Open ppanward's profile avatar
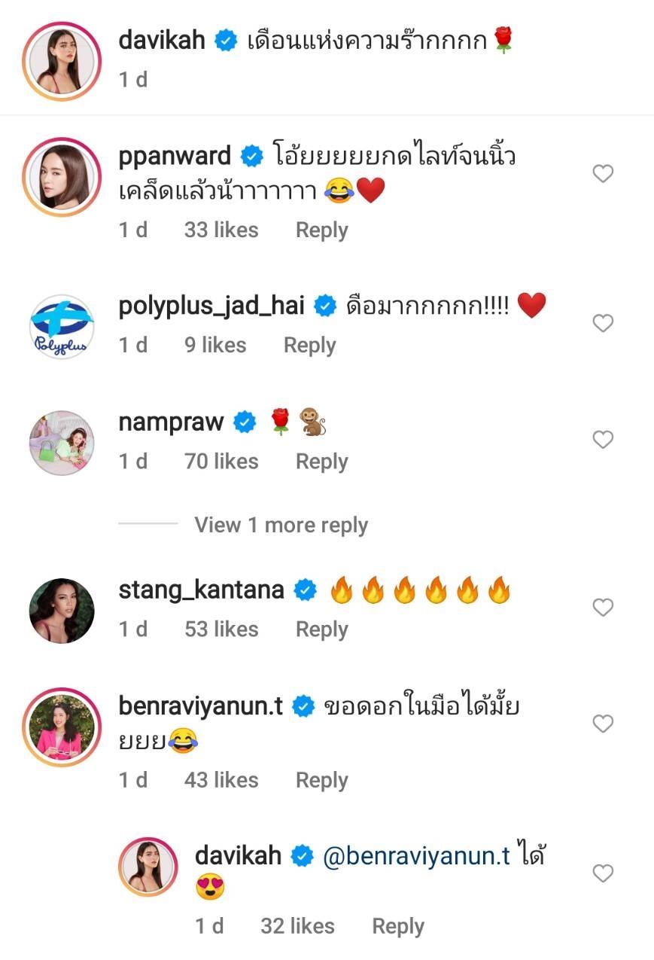This screenshot has height=960, width=654. [x=62, y=177]
